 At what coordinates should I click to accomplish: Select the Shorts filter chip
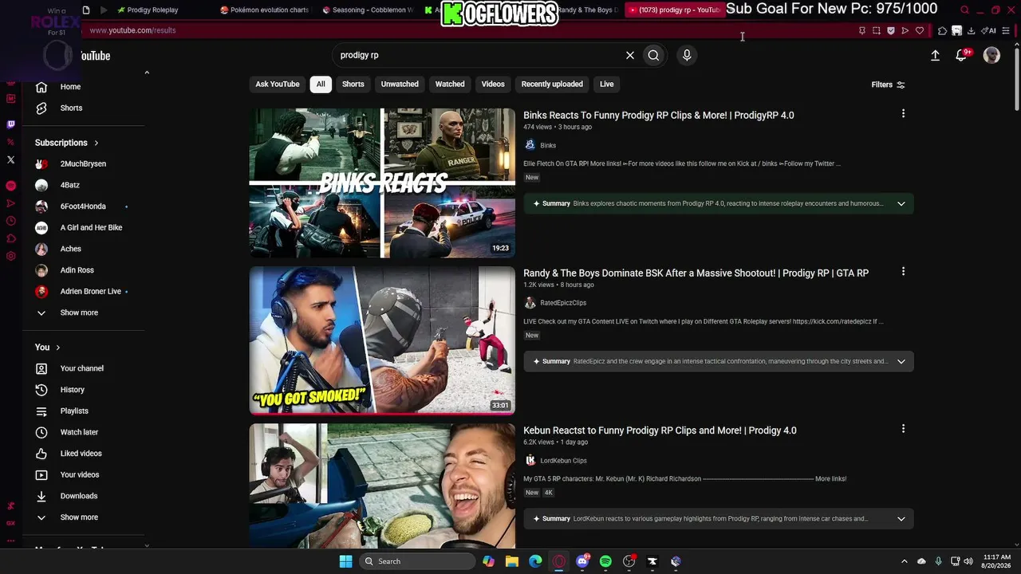[x=353, y=84]
